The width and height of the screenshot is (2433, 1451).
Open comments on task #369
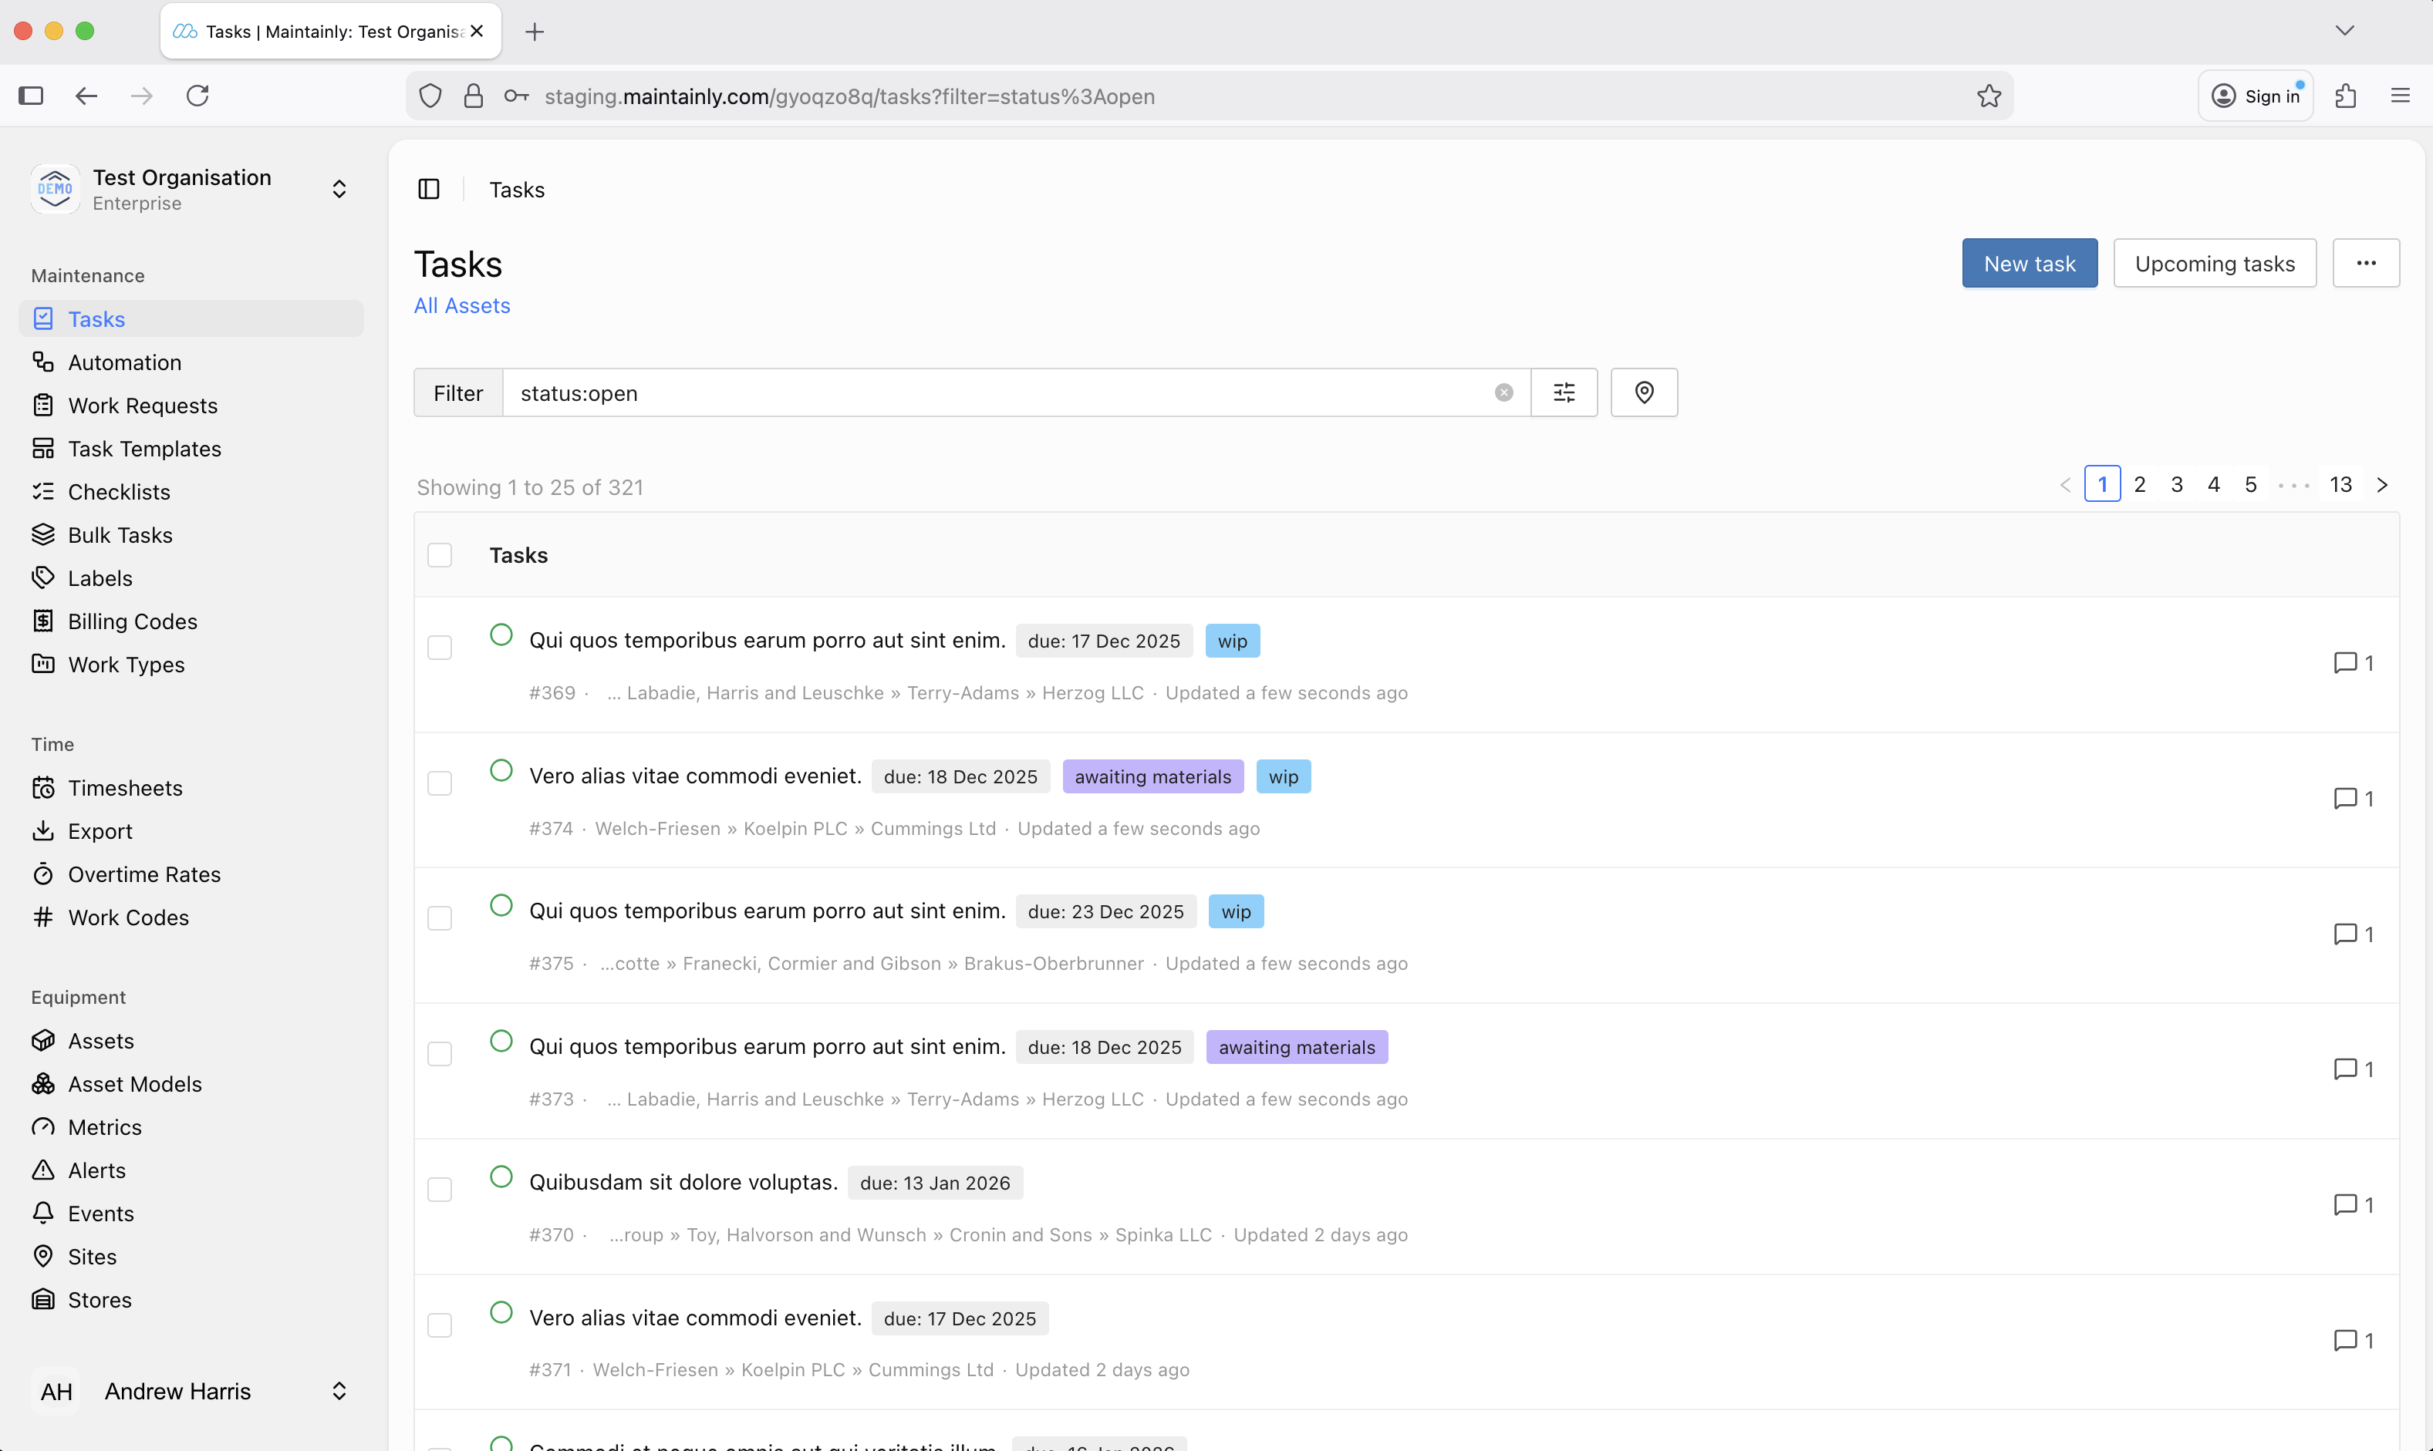coord(2352,662)
